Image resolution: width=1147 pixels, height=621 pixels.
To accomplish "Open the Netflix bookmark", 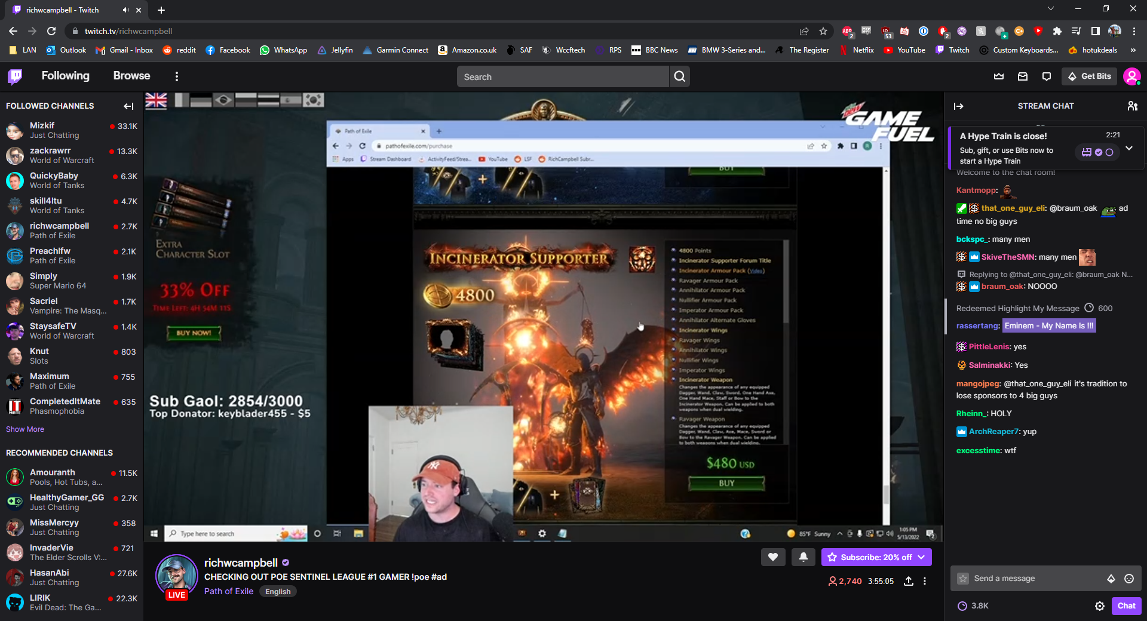I will pos(857,50).
